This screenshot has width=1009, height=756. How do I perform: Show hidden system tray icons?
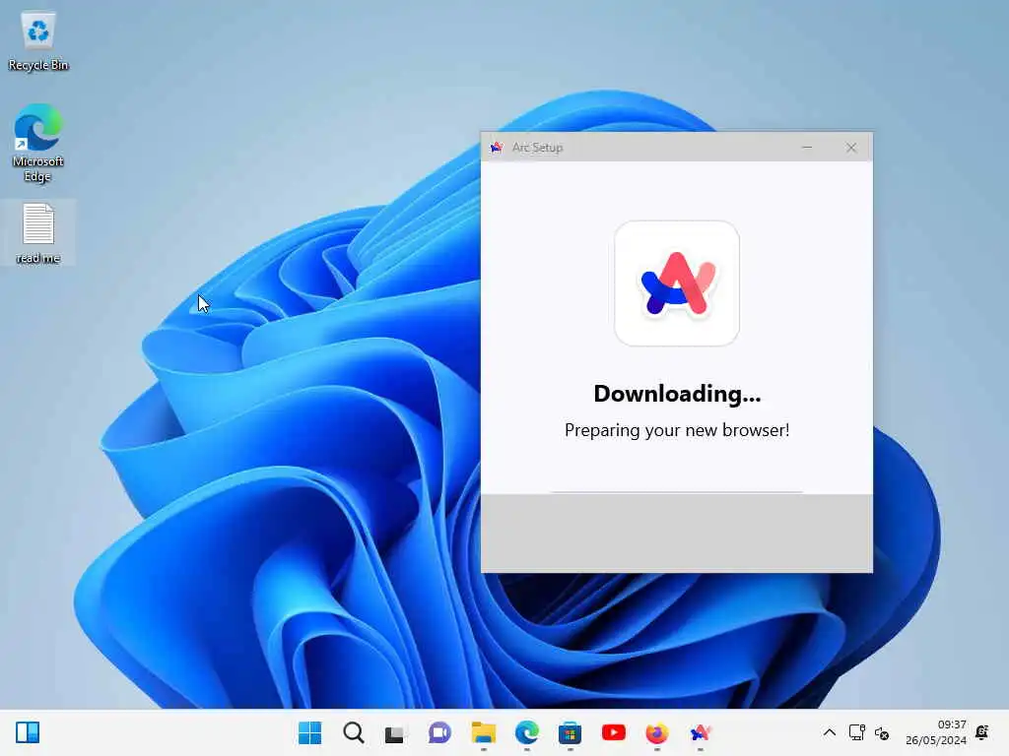click(830, 732)
